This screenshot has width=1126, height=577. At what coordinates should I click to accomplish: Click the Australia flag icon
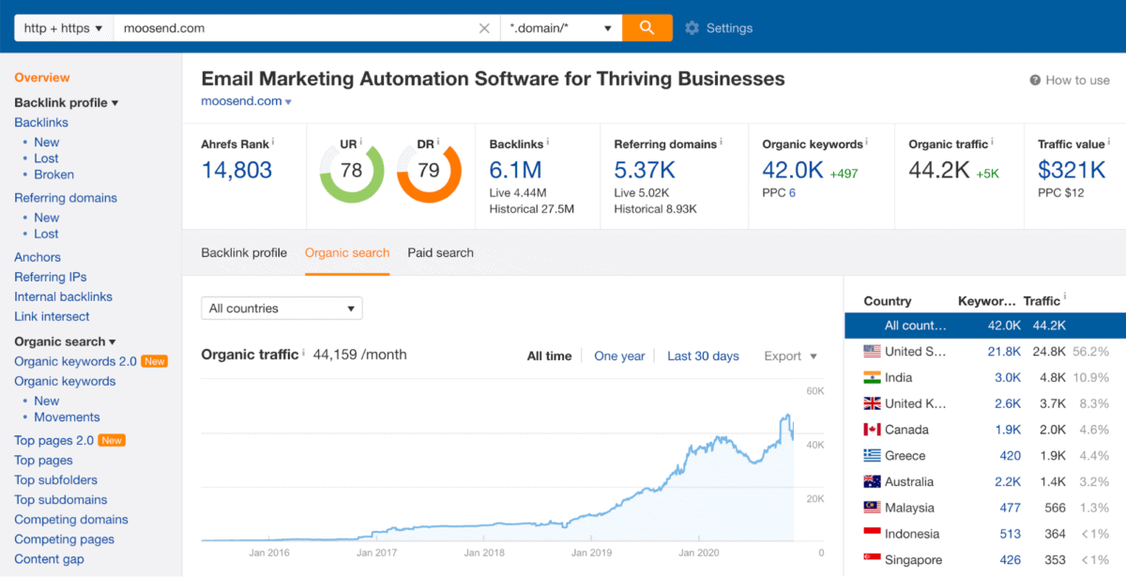click(x=872, y=481)
